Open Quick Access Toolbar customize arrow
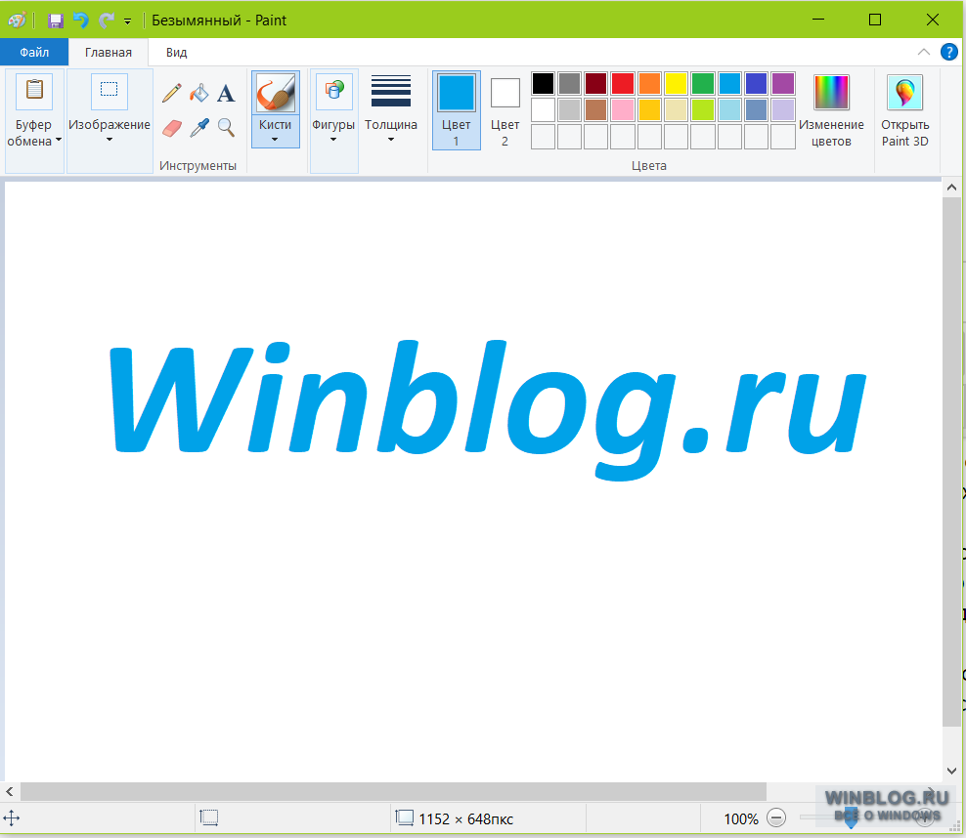 (127, 21)
